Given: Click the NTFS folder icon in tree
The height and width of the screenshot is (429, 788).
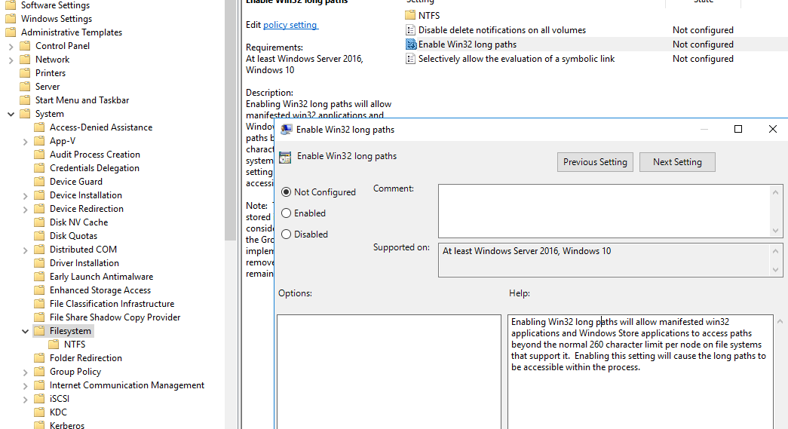Looking at the screenshot, I should 54,344.
